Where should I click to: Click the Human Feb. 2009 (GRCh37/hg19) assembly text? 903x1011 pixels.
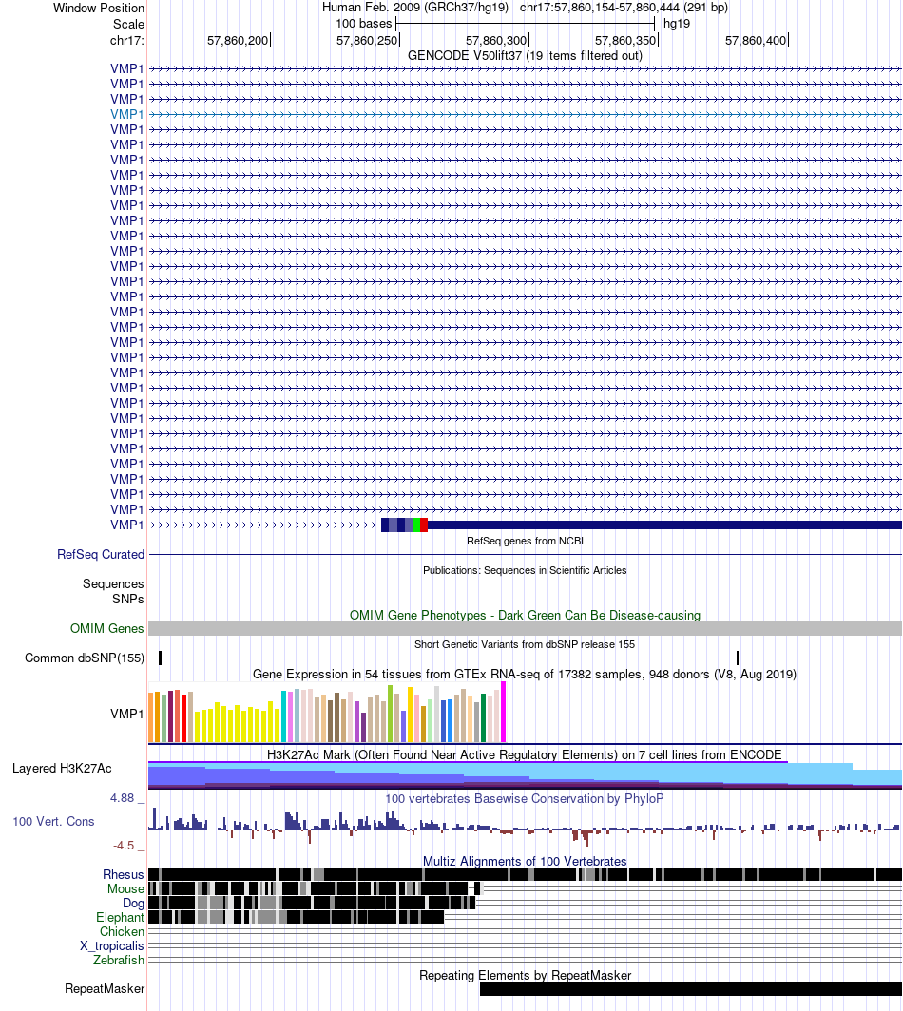(x=415, y=8)
